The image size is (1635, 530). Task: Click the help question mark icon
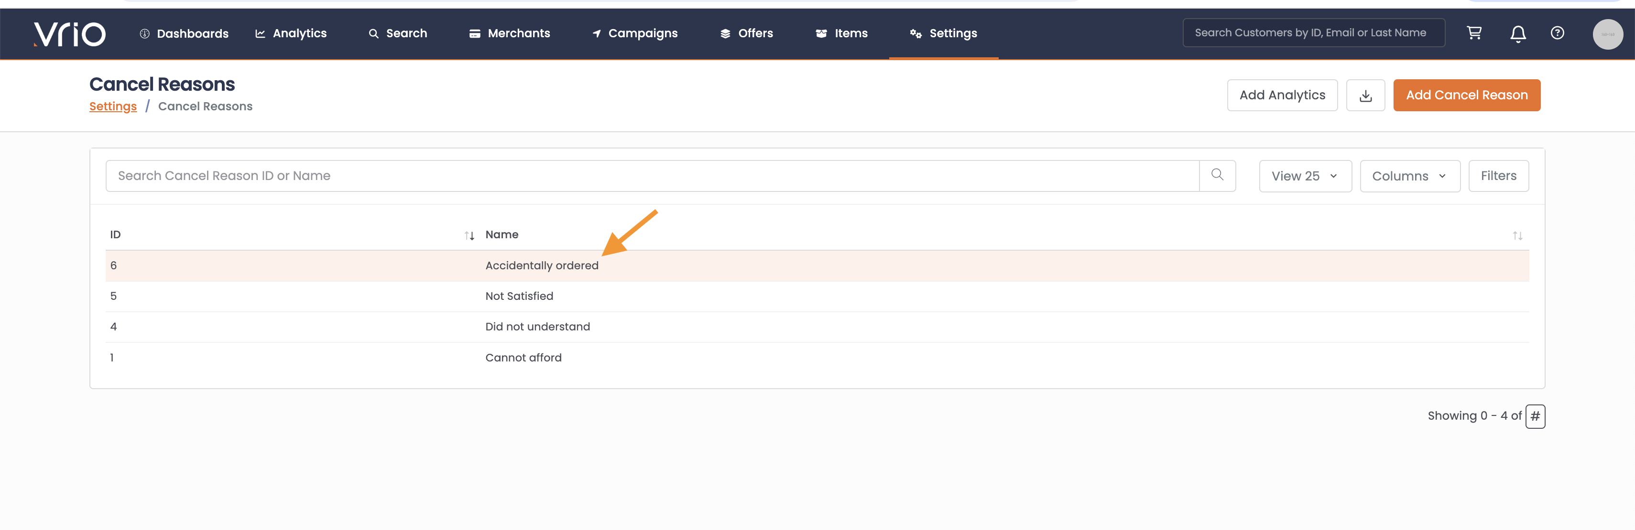click(1557, 33)
